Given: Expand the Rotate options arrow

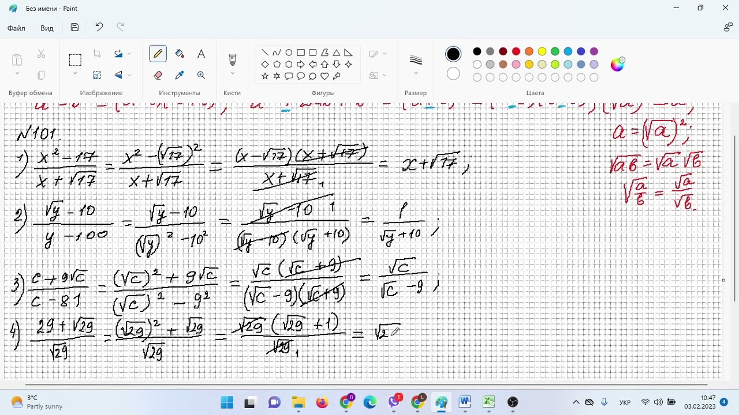Looking at the screenshot, I should click(129, 54).
